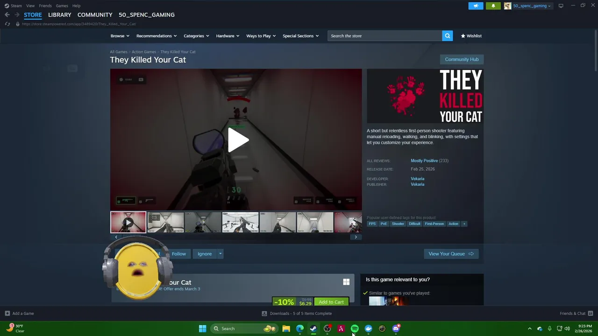Click the Windows platform icon in purchase box

click(x=346, y=282)
